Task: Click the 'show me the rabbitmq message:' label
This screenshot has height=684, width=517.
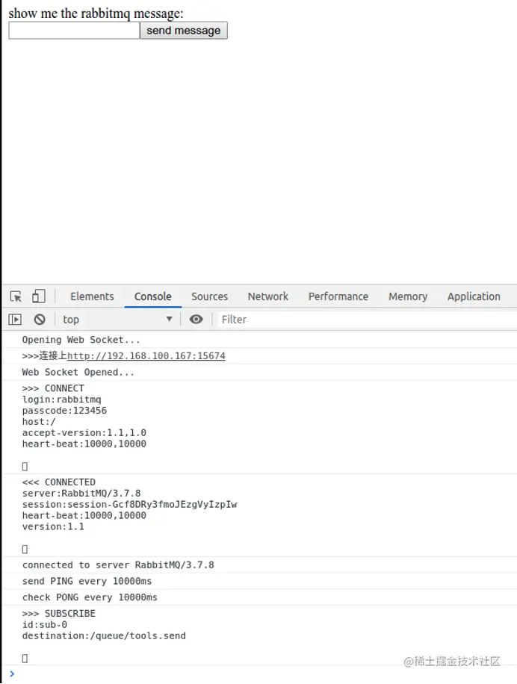Action: click(x=96, y=13)
